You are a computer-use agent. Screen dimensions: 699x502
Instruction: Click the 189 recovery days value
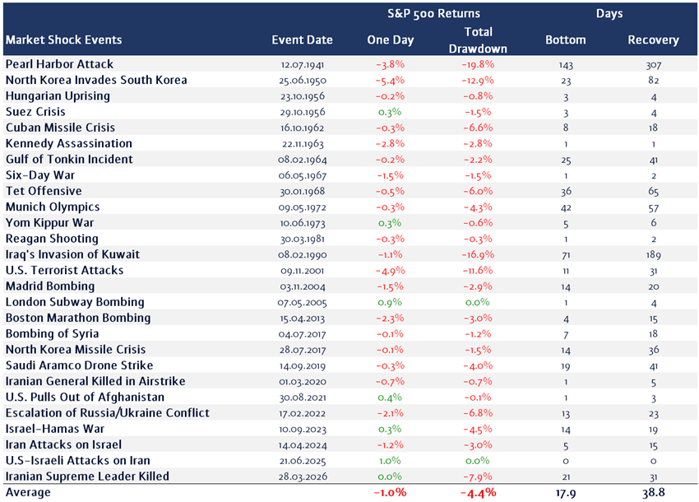coord(653,255)
